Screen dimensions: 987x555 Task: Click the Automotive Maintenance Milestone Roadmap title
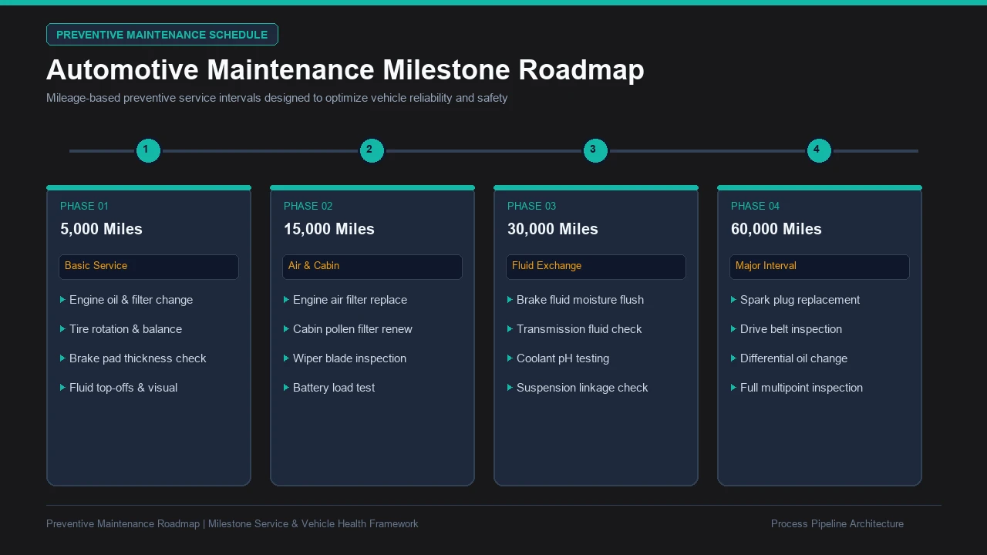(x=345, y=70)
